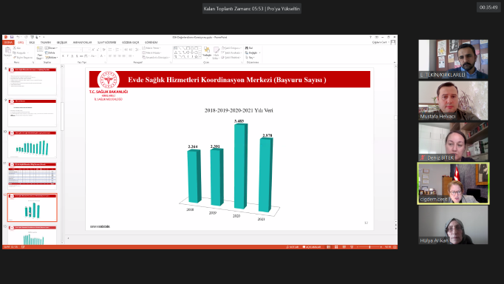Toggle the Comments (Açıklamalar) pane button
Image resolution: width=504 pixels, height=284 pixels.
[312, 247]
